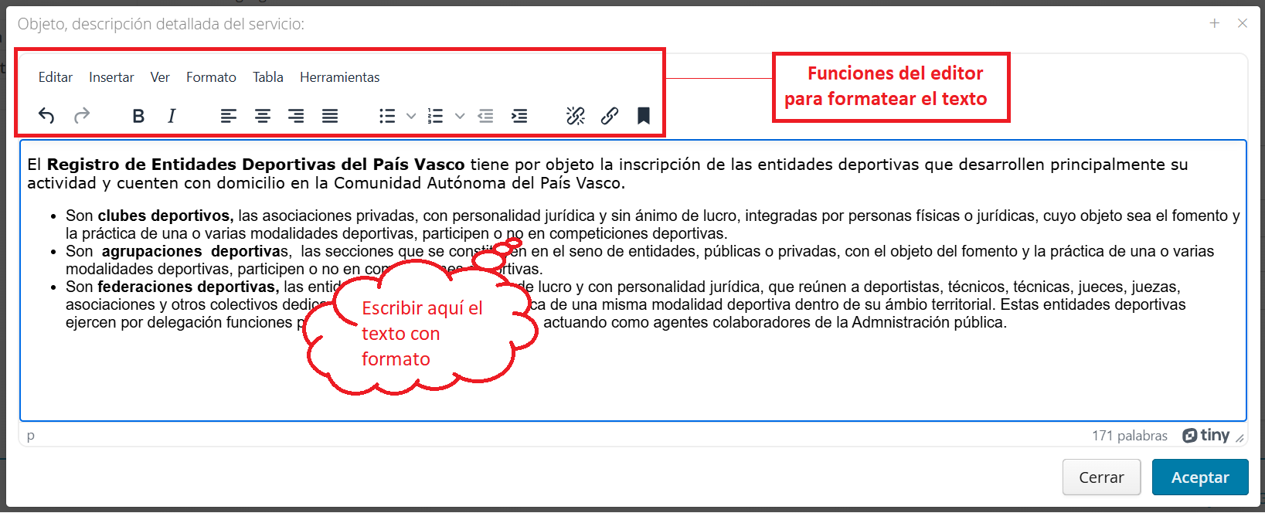Align text to the right

(296, 116)
